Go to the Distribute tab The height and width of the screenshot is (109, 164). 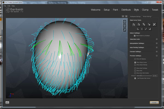[126, 10]
